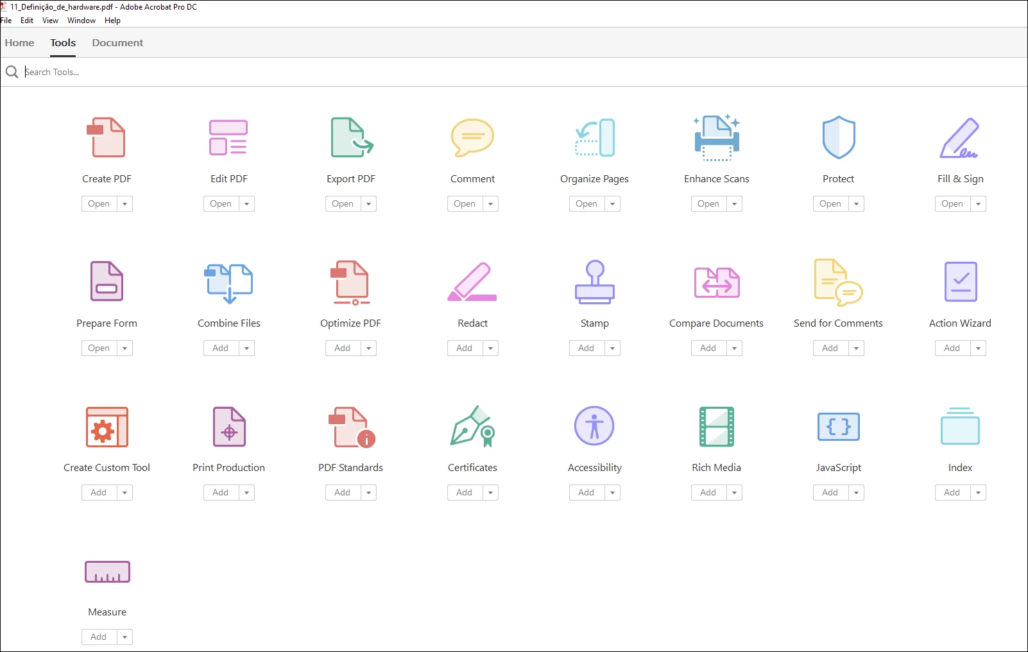The width and height of the screenshot is (1028, 652).
Task: Select the Fill & Sign pen icon
Action: click(959, 137)
